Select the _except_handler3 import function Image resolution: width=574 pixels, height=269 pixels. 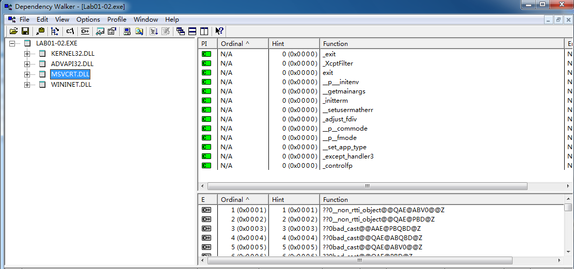(x=348, y=156)
